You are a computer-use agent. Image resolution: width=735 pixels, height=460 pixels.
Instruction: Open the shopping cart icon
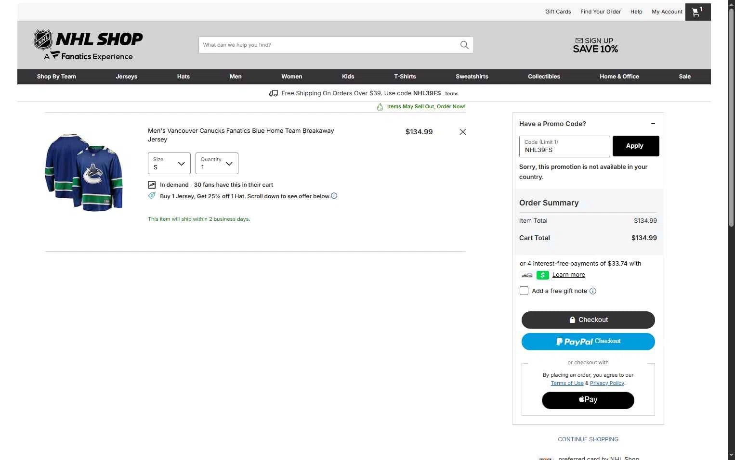point(697,12)
